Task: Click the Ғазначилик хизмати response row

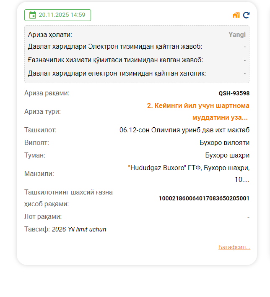Action: pyautogui.click(x=115, y=60)
